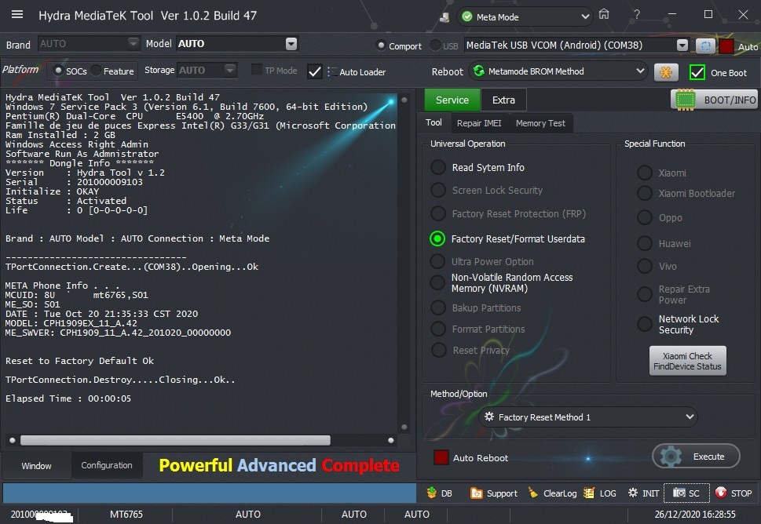The image size is (761, 524).
Task: Select Factory Reset Protection (FRP) option
Action: (437, 213)
